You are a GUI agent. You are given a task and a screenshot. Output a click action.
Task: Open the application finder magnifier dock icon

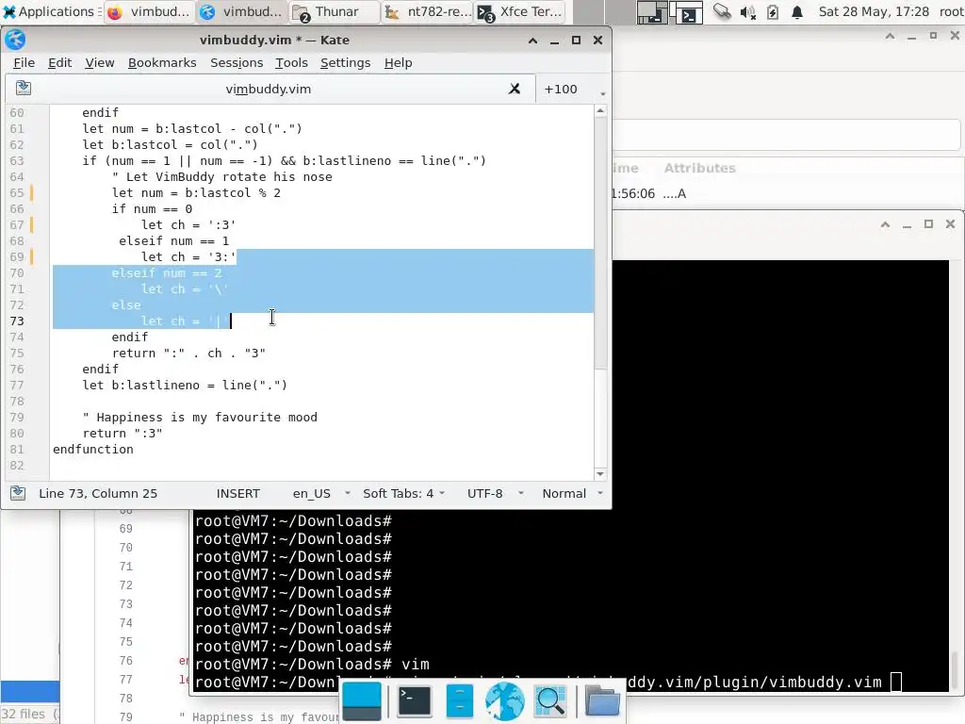(x=550, y=701)
